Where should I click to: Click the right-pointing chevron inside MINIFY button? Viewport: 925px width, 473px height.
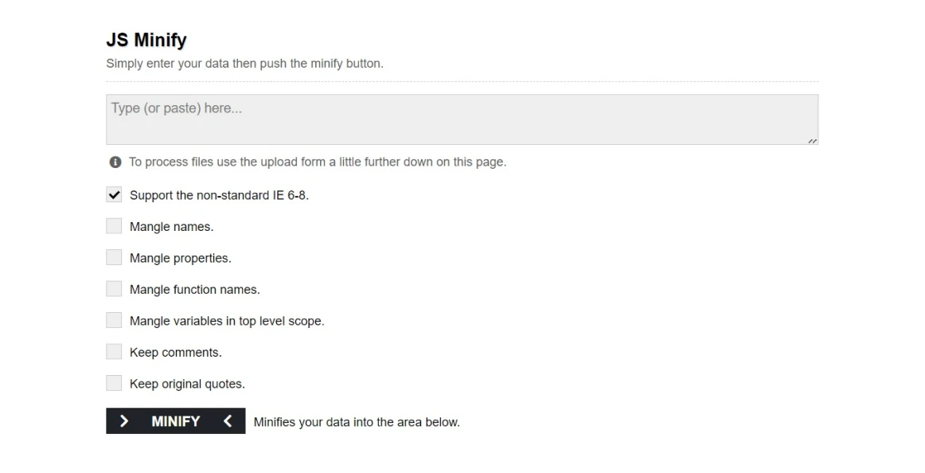[124, 420]
